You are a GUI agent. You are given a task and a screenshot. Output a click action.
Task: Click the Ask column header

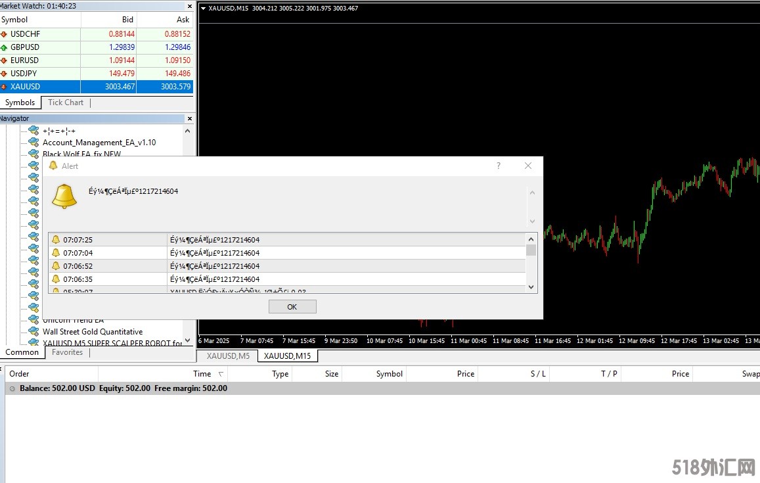(x=165, y=20)
